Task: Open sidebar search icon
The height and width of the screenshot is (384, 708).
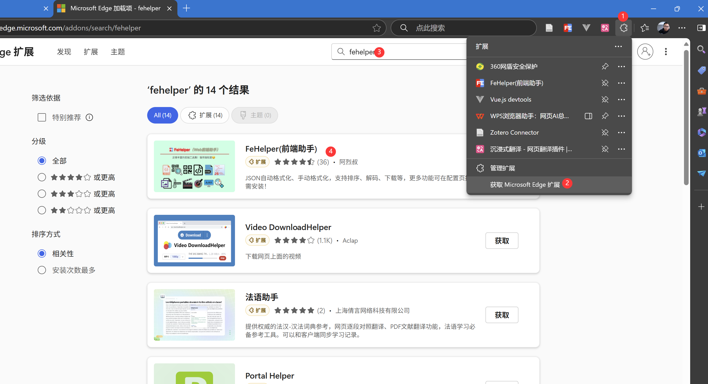Action: pyautogui.click(x=701, y=50)
